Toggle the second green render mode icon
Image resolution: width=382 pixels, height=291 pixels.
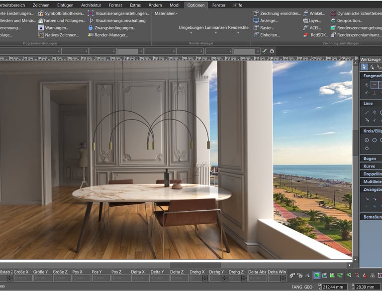pyautogui.click(x=324, y=276)
